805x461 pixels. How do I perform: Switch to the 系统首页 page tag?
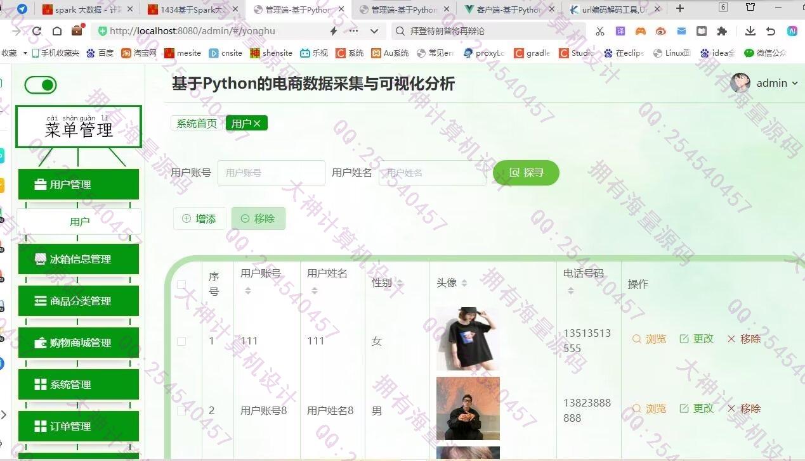(x=197, y=123)
